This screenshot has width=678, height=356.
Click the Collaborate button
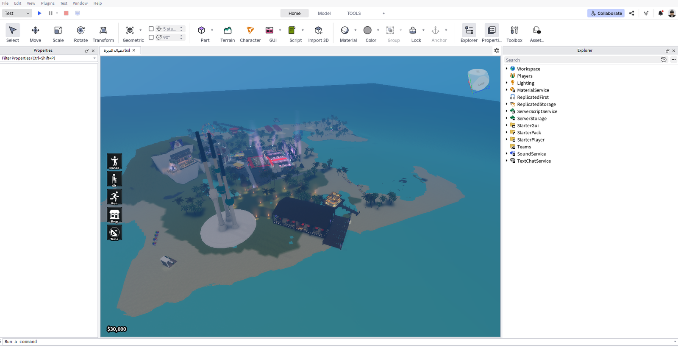coord(606,13)
